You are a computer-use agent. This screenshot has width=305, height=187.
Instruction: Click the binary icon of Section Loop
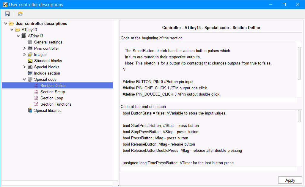pyautogui.click(x=36, y=98)
